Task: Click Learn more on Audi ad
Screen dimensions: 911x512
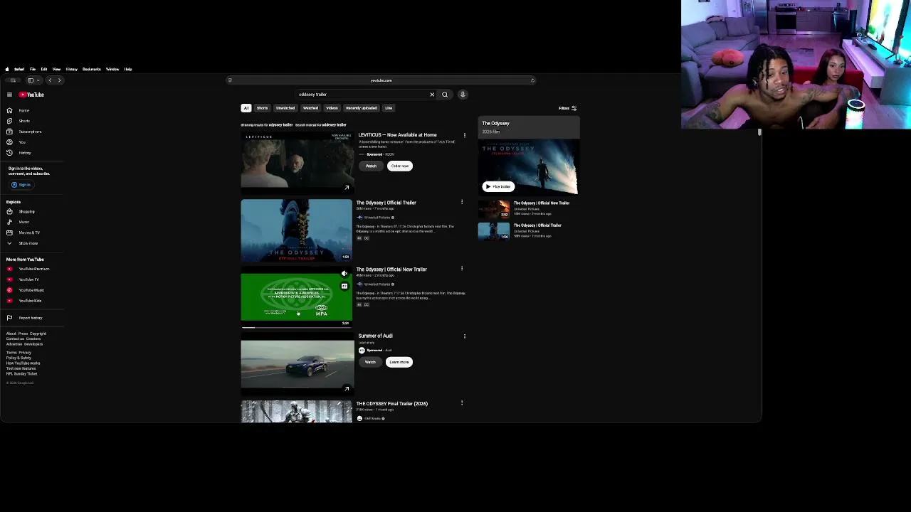Action: point(399,362)
